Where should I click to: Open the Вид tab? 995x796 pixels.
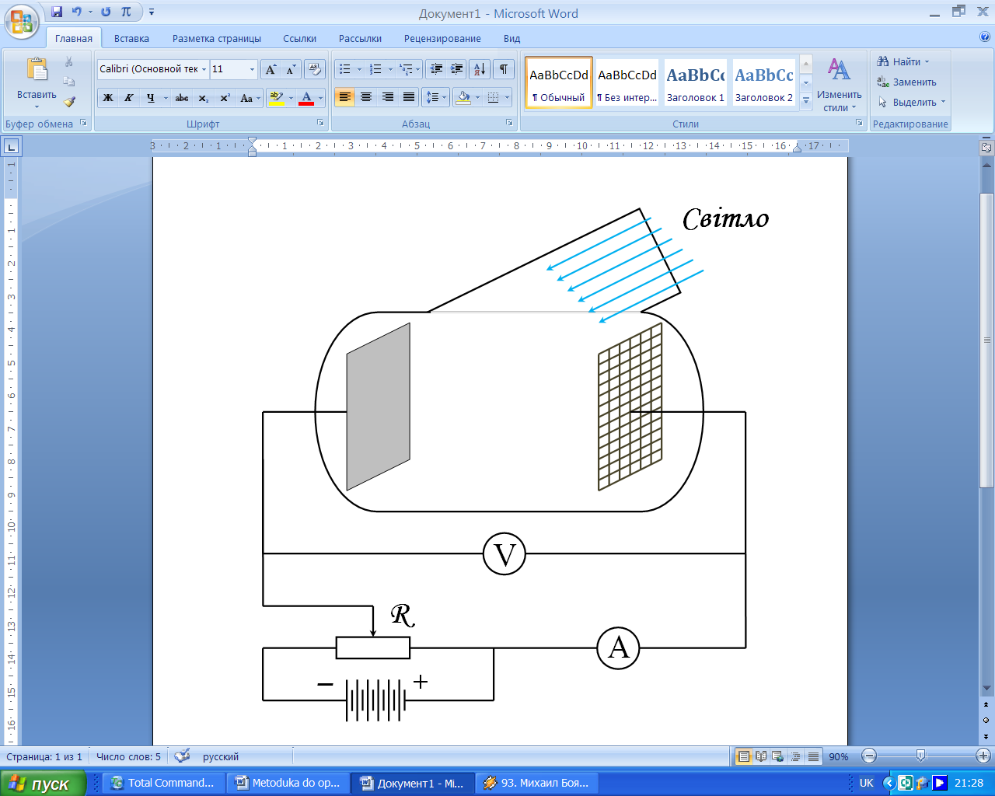[511, 38]
